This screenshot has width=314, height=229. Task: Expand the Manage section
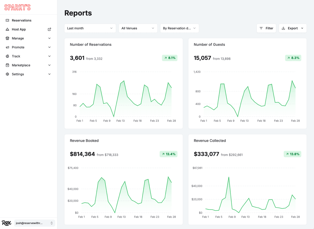tap(49, 38)
